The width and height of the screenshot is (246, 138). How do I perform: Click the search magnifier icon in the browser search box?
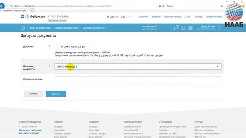point(222,6)
